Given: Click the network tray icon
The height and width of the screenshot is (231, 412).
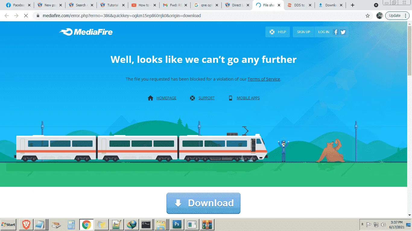Looking at the screenshot, I should (x=376, y=224).
